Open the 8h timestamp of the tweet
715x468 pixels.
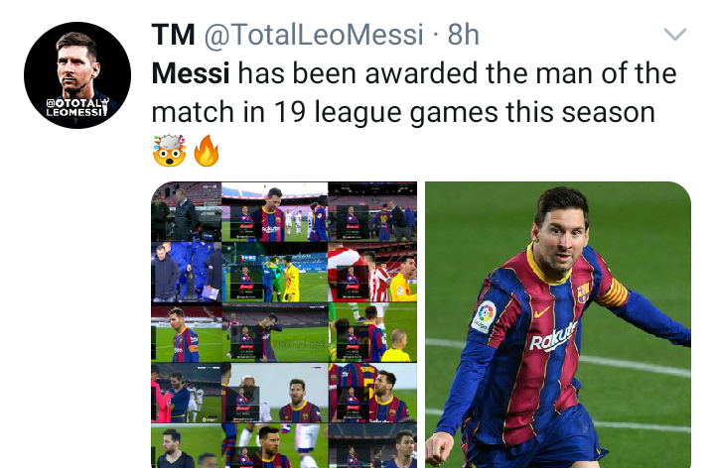point(464,35)
